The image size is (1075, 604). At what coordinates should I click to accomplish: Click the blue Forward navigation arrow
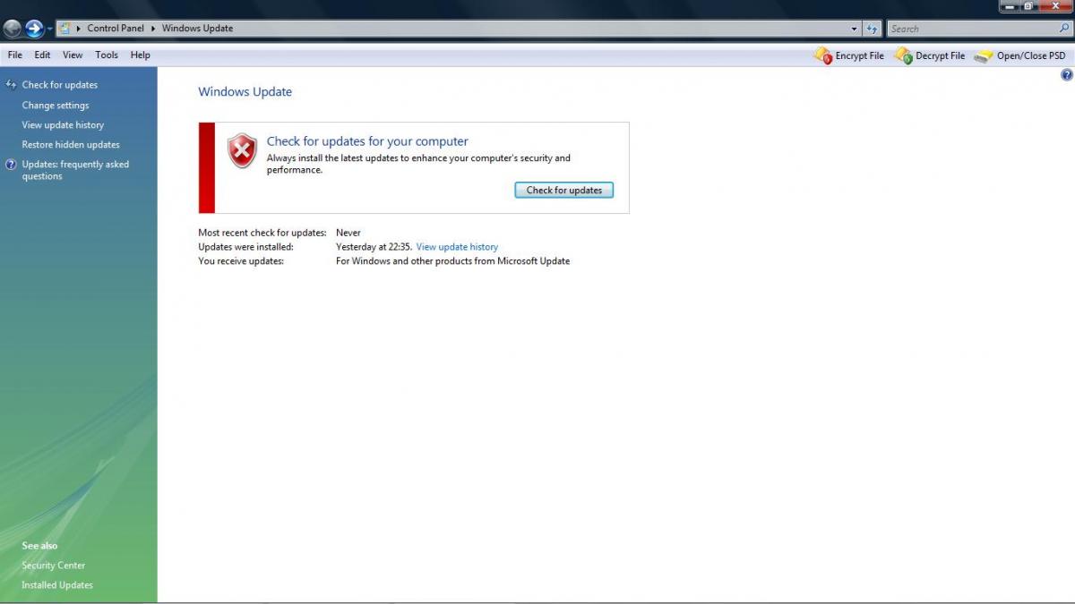(34, 29)
